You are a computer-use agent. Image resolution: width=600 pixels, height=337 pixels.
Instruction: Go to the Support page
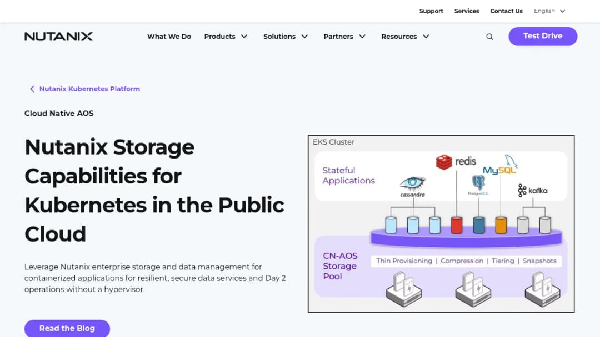point(431,11)
